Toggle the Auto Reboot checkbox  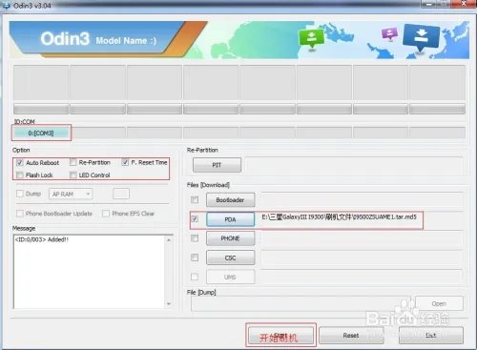pyautogui.click(x=20, y=163)
